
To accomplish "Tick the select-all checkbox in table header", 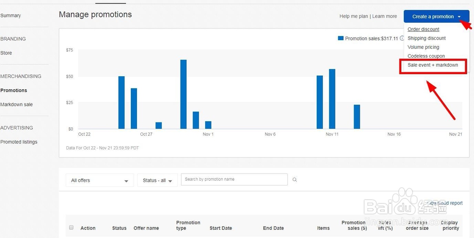I will click(72, 228).
